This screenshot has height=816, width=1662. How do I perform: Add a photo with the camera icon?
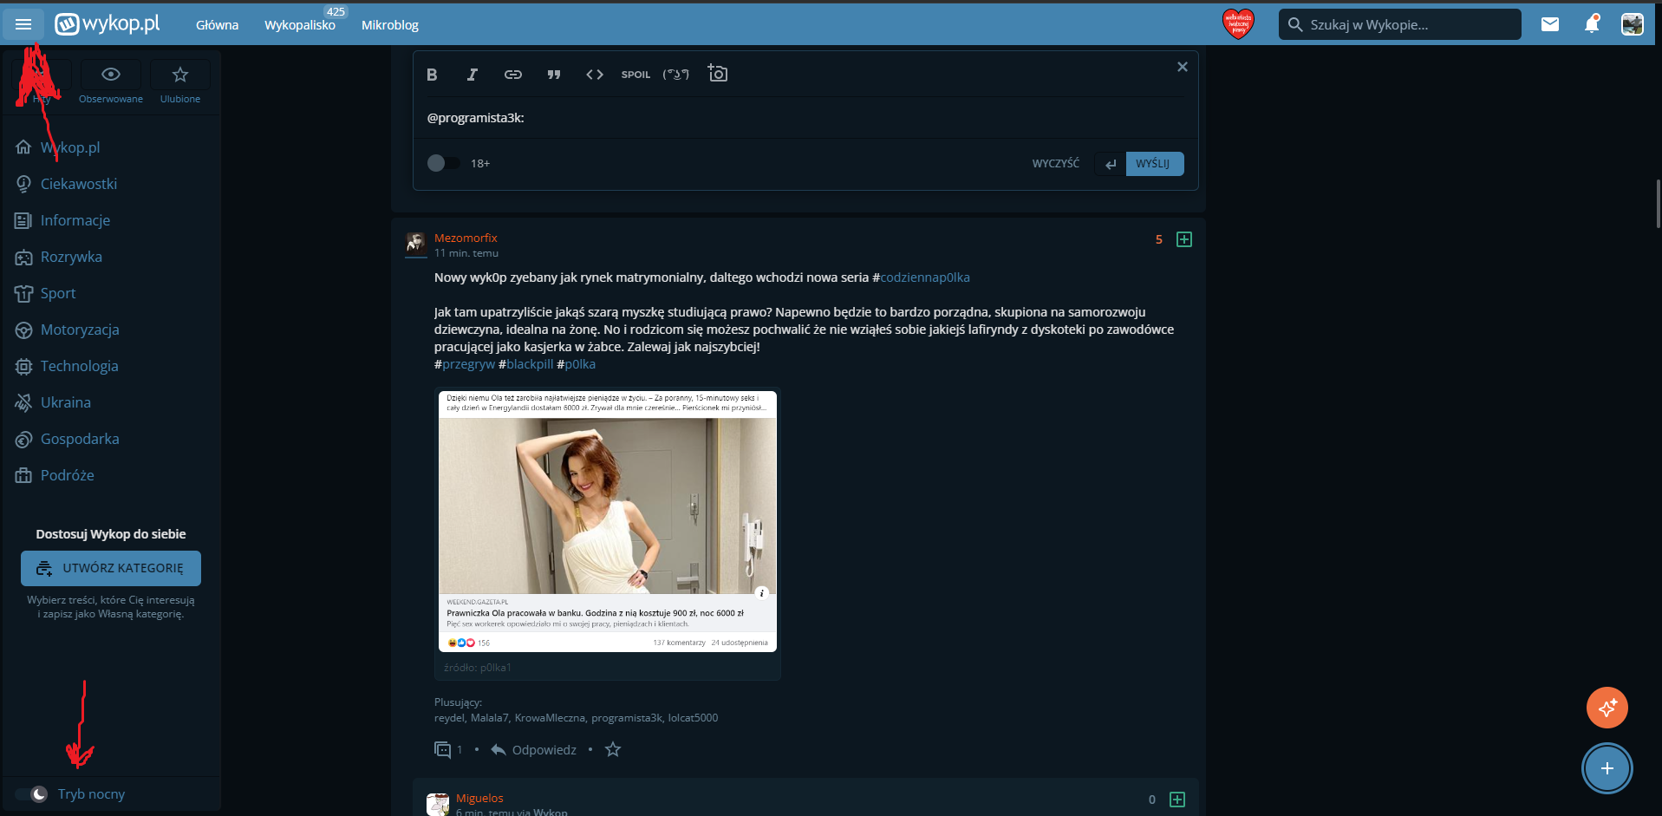[x=717, y=74]
